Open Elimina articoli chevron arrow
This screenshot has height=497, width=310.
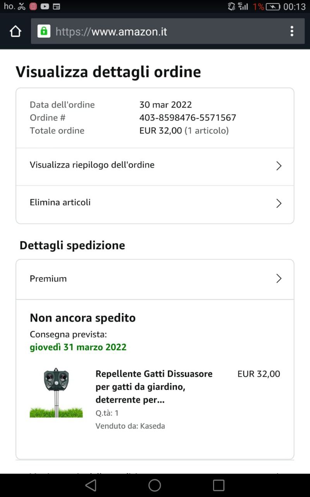[x=279, y=203]
